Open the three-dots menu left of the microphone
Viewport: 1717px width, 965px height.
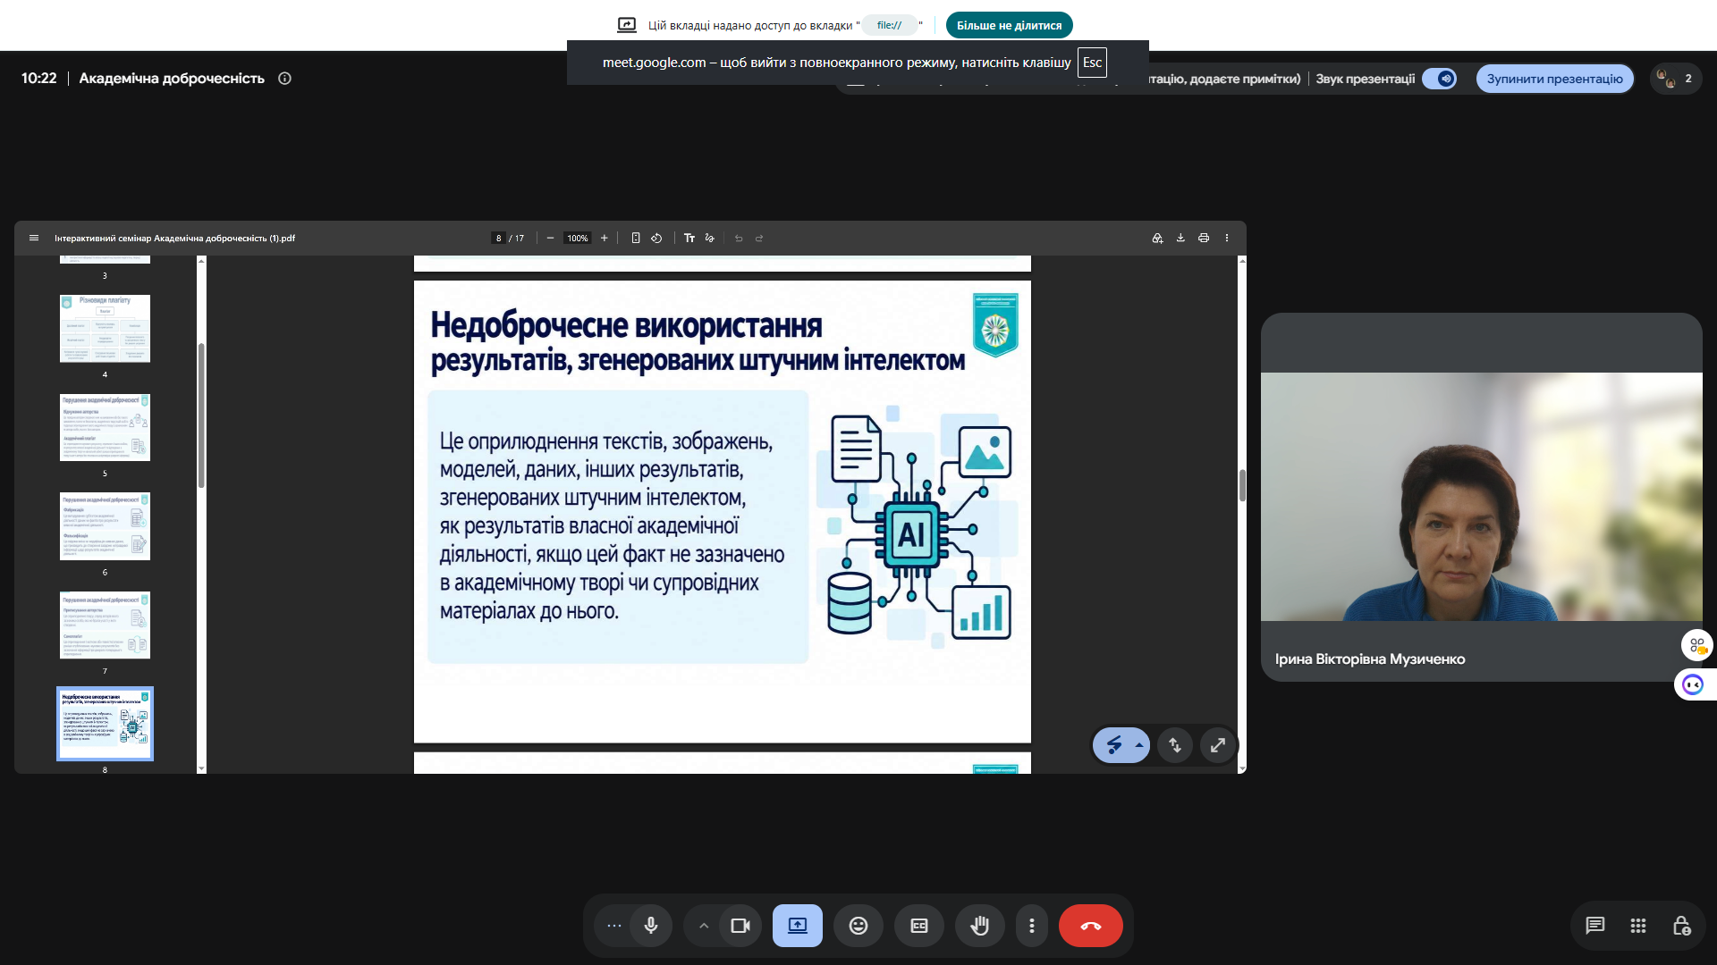(x=613, y=926)
